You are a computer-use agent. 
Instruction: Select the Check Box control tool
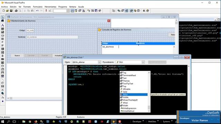tap(2, 45)
